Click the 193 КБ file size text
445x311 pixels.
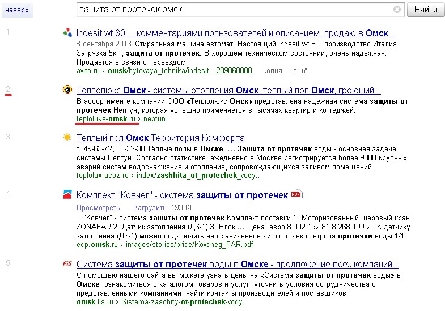[183, 208]
